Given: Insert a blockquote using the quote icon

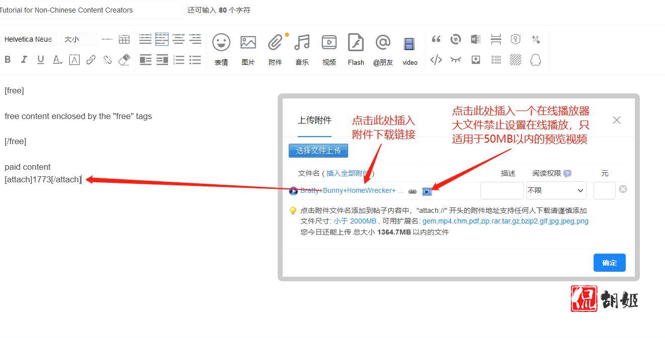Looking at the screenshot, I should click(x=436, y=39).
